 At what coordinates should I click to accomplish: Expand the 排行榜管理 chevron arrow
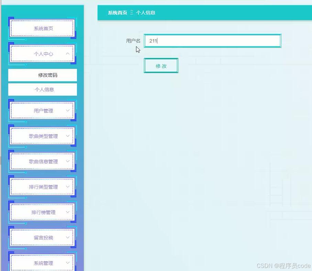coord(68,212)
